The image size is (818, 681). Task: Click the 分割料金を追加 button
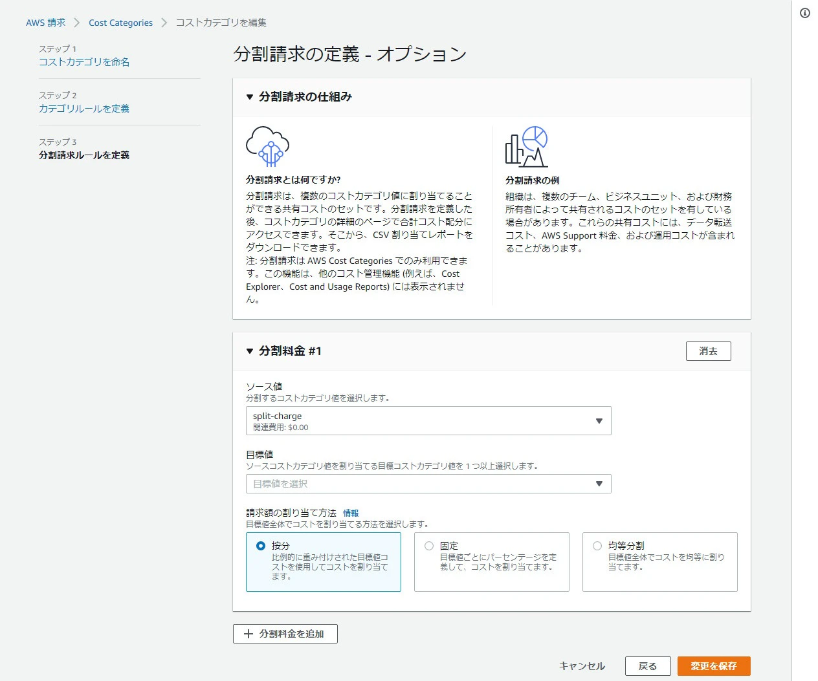pyautogui.click(x=285, y=634)
